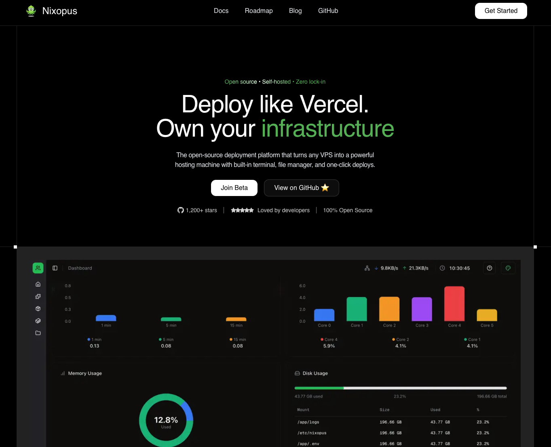
Task: Click the 1,200+ stars GitHub badge
Action: [197, 210]
